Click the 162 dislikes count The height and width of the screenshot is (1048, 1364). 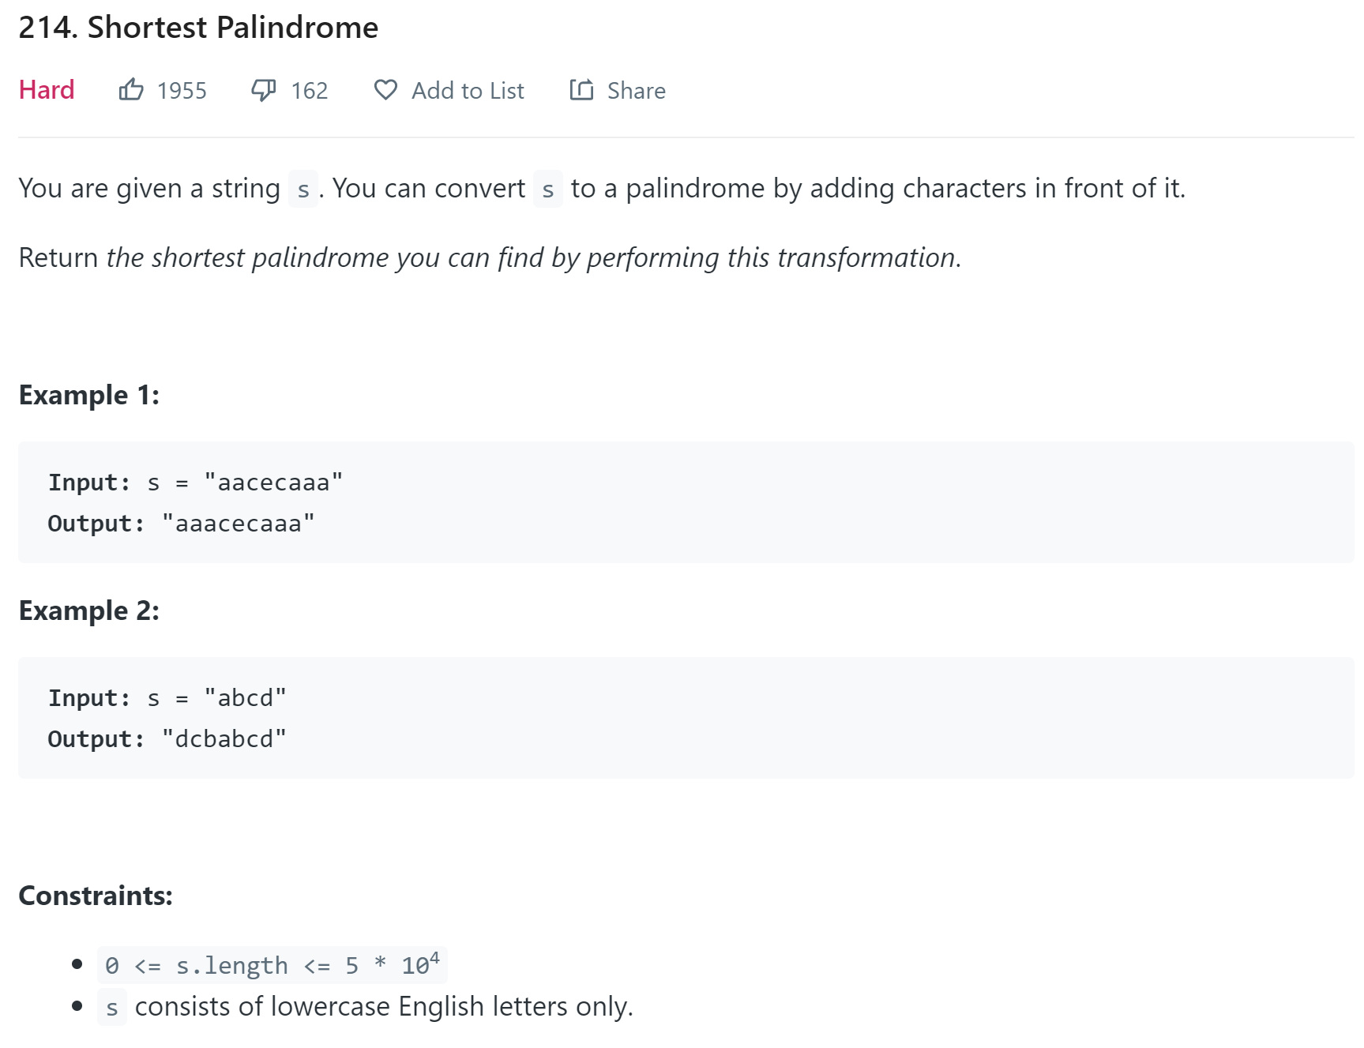pyautogui.click(x=309, y=91)
